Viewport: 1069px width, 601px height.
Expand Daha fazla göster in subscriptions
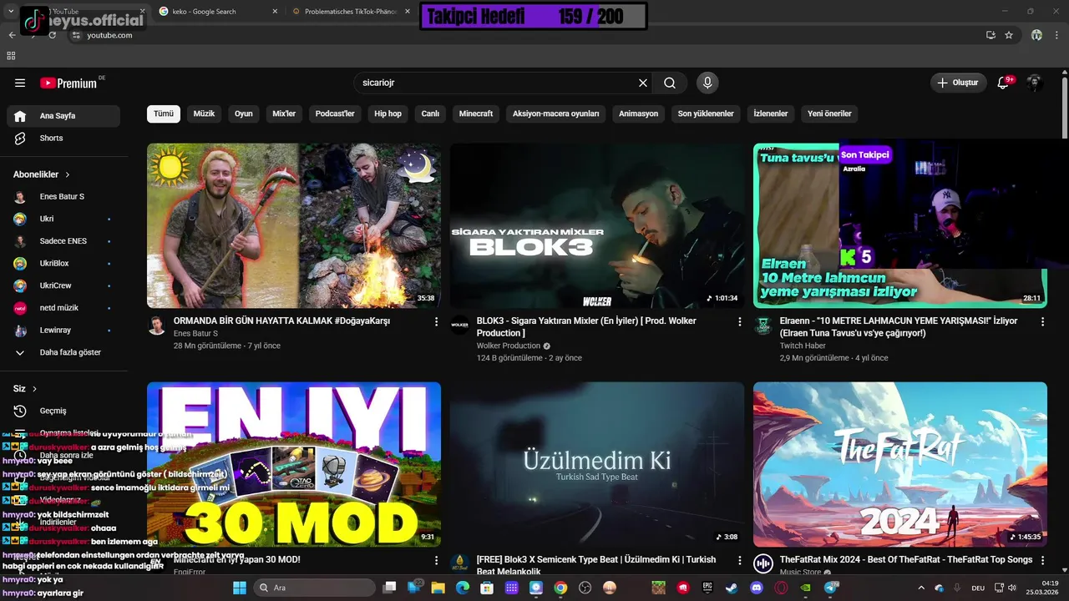[x=63, y=352]
